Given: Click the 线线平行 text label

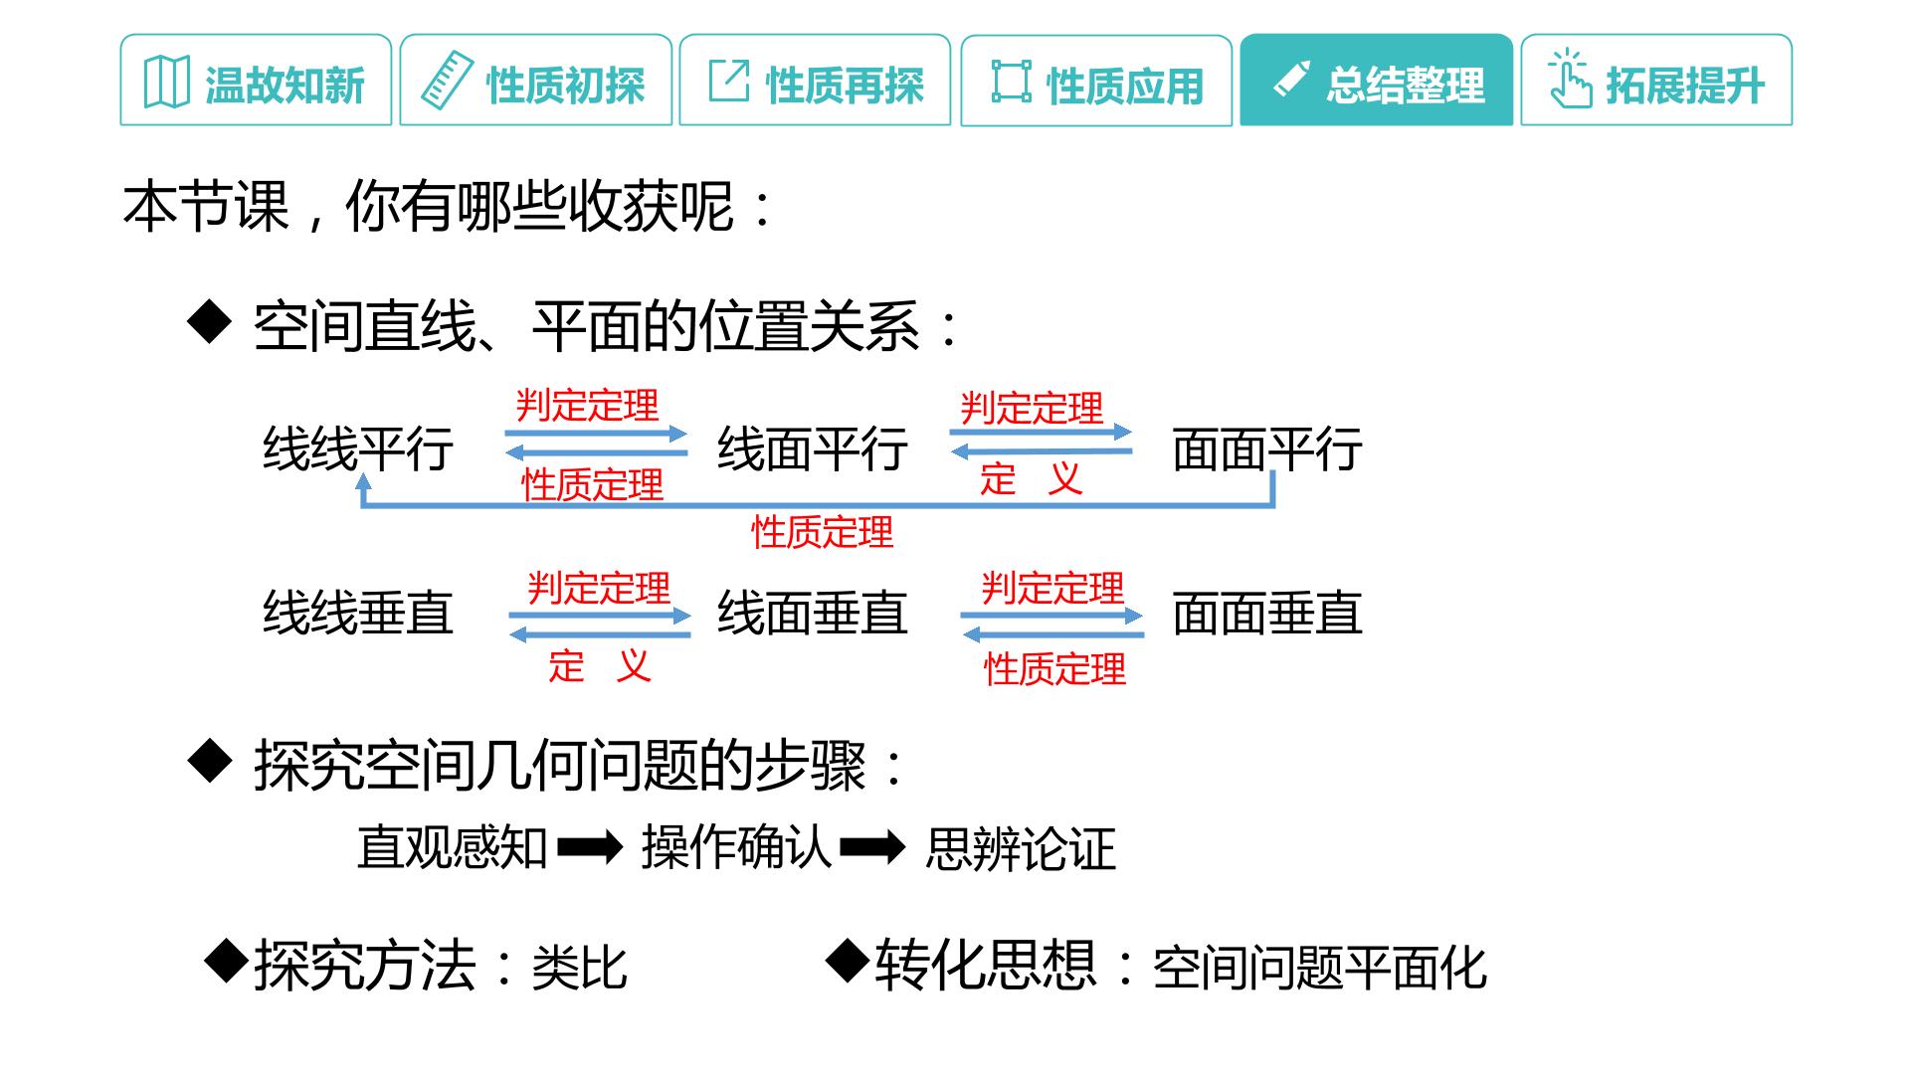Looking at the screenshot, I should (x=358, y=448).
